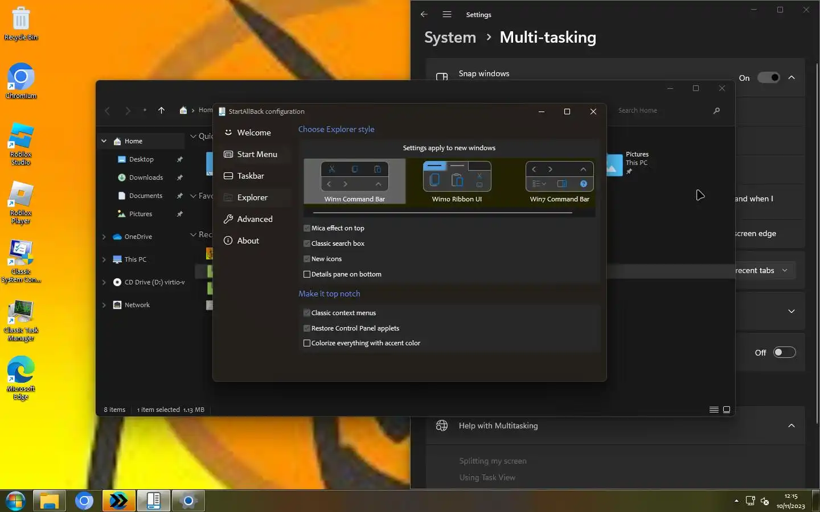
Task: Choose Win10 Ribbon UI style
Action: (x=457, y=181)
